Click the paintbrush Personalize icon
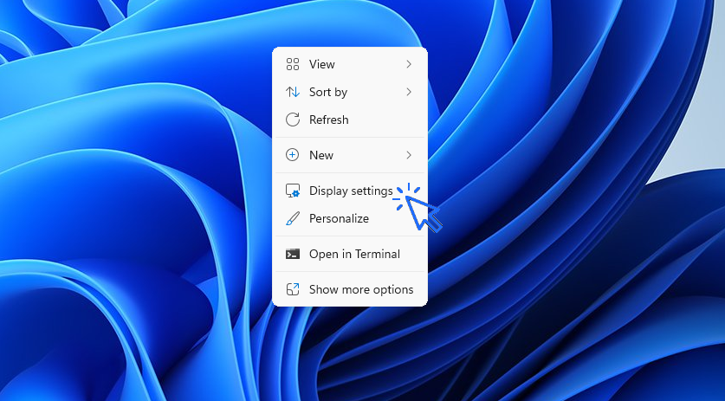Screen dimensions: 725x401 click(293, 218)
